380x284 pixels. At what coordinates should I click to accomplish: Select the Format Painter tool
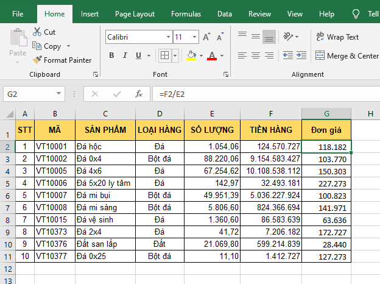(x=38, y=60)
